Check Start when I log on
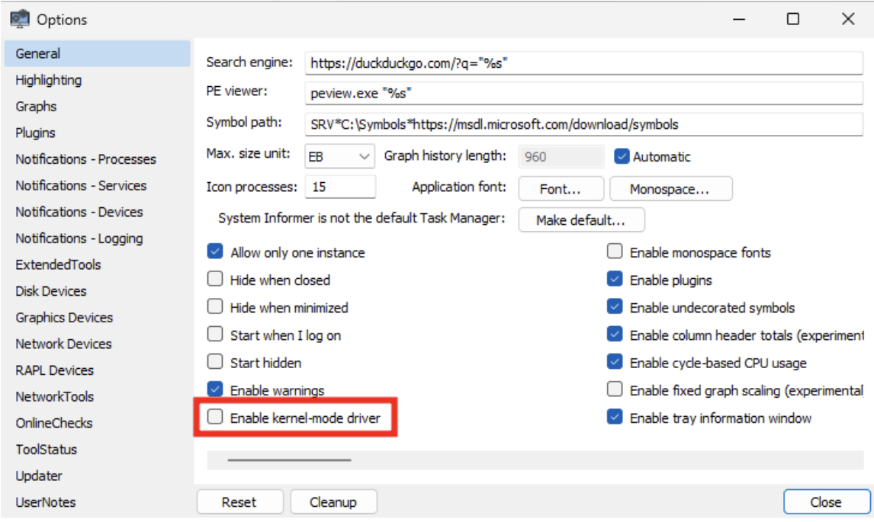Screen dimensions: 874x522 click(x=215, y=335)
